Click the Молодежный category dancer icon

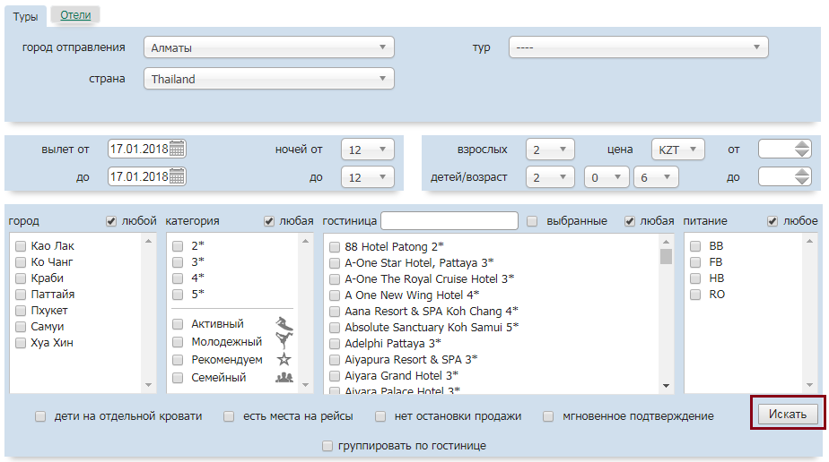(x=284, y=342)
